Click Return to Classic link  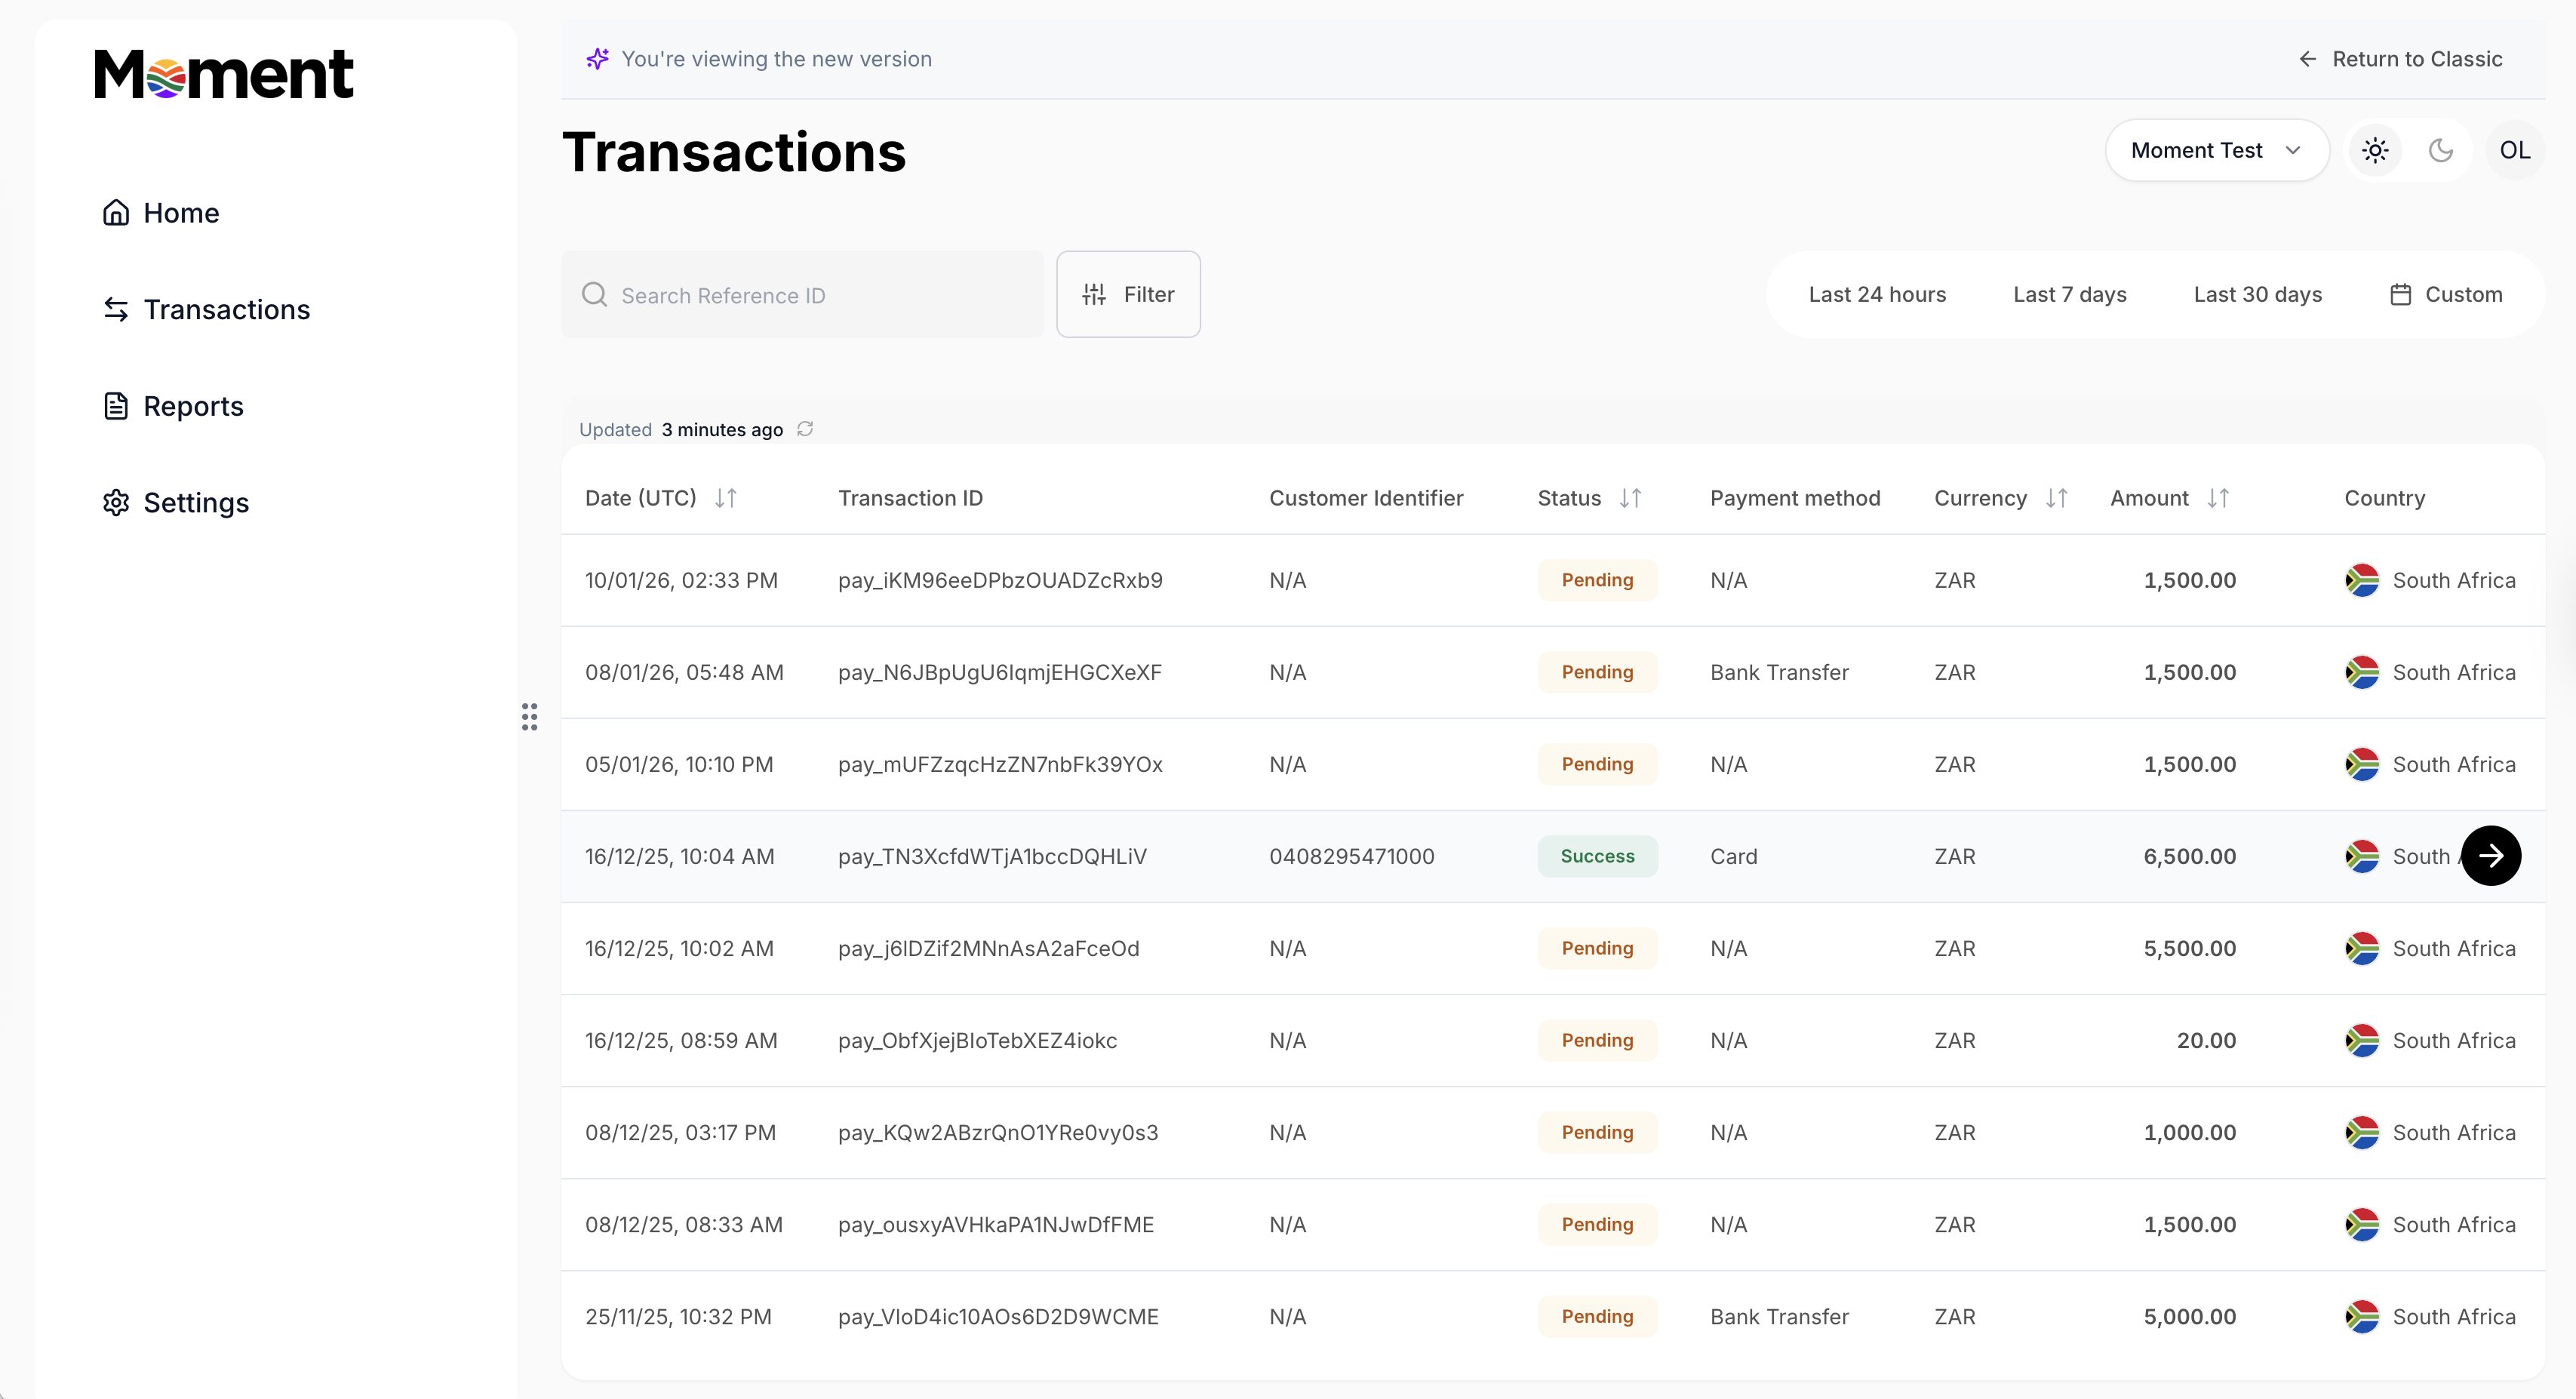2401,59
